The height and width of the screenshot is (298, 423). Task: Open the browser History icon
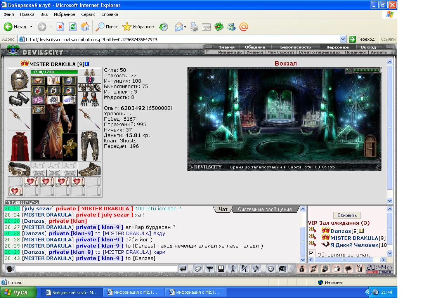tap(163, 27)
